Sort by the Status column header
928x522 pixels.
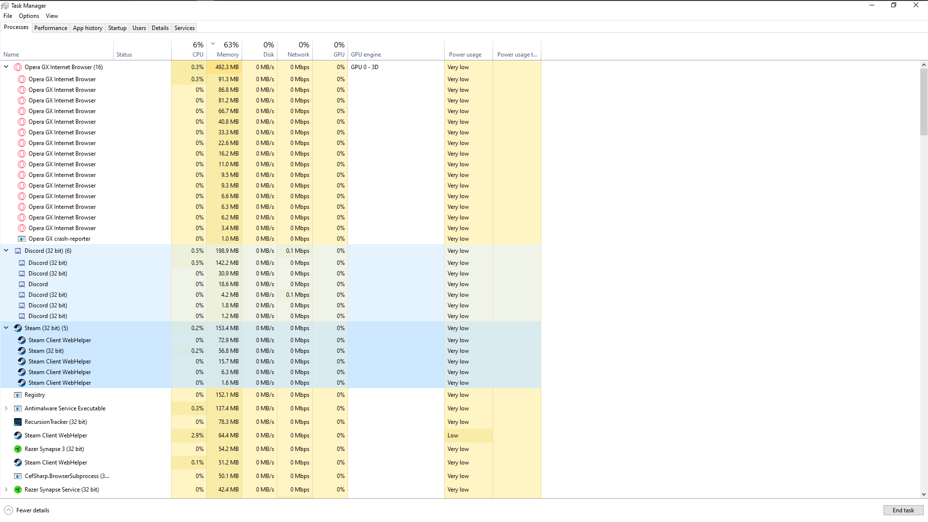click(x=143, y=50)
